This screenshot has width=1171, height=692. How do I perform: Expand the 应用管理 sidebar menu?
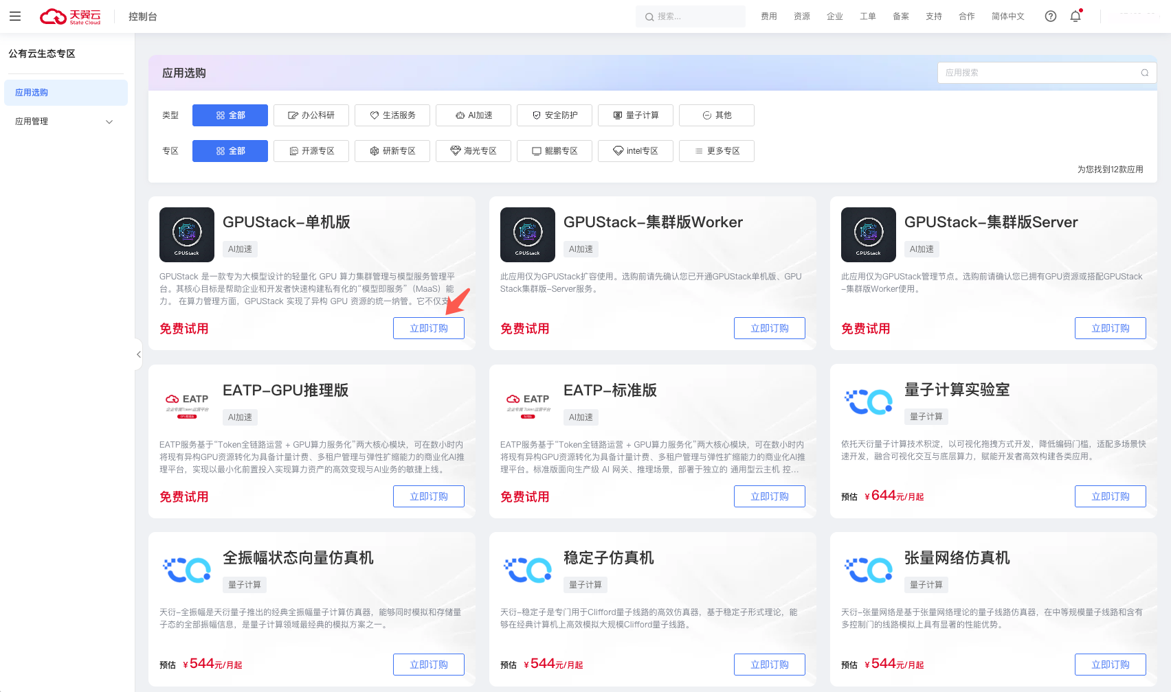66,122
